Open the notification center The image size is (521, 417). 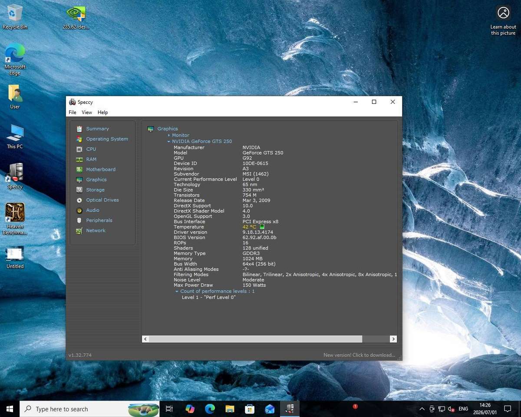pos(507,409)
